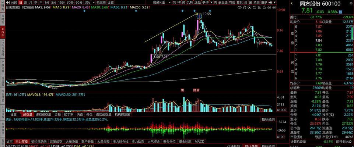Open the dropdown arrow at toolbar far right
The height and width of the screenshot is (147, 354).
[274, 3]
